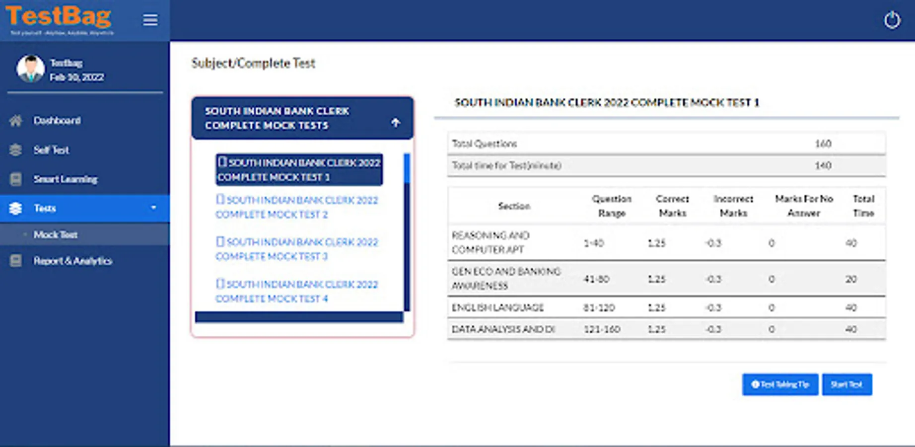
Task: Click the Report & Analytics icon
Action: tap(16, 261)
